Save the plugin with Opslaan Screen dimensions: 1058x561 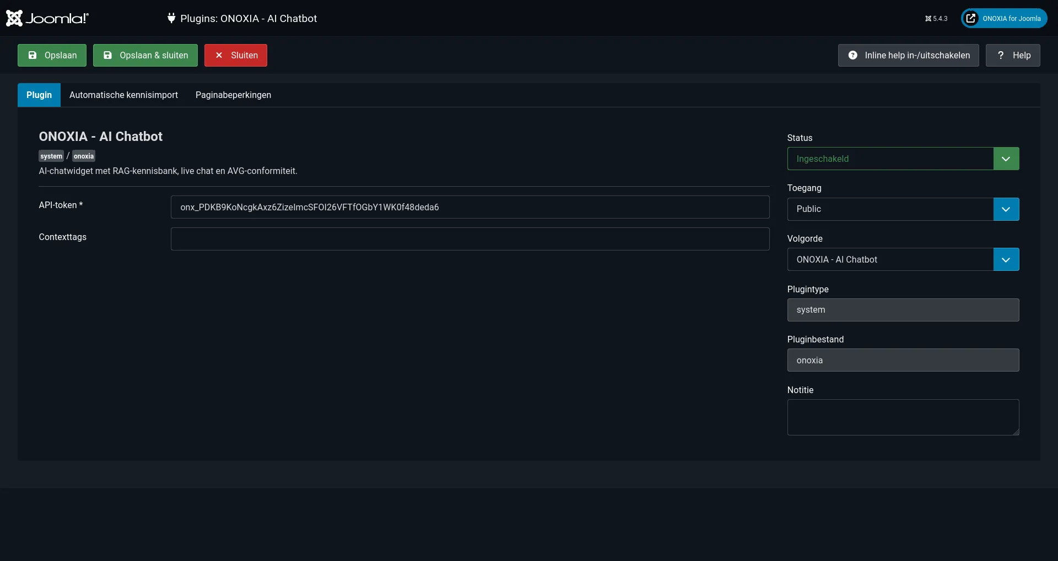tap(52, 55)
